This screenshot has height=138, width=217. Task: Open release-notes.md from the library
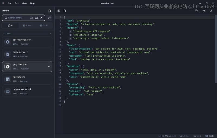(27, 91)
